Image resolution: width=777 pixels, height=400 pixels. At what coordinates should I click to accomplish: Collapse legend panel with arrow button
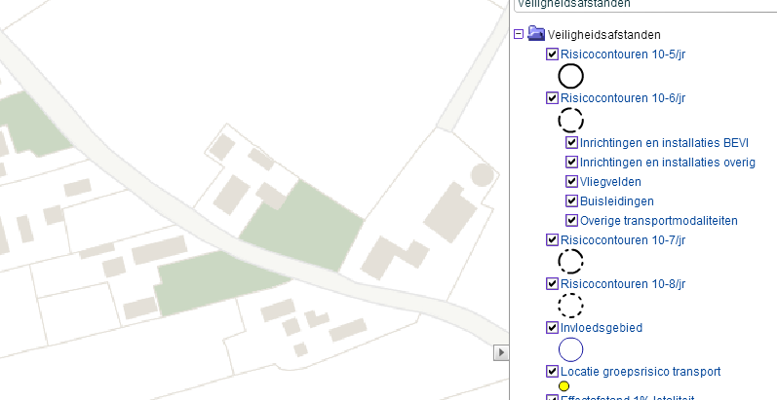501,352
